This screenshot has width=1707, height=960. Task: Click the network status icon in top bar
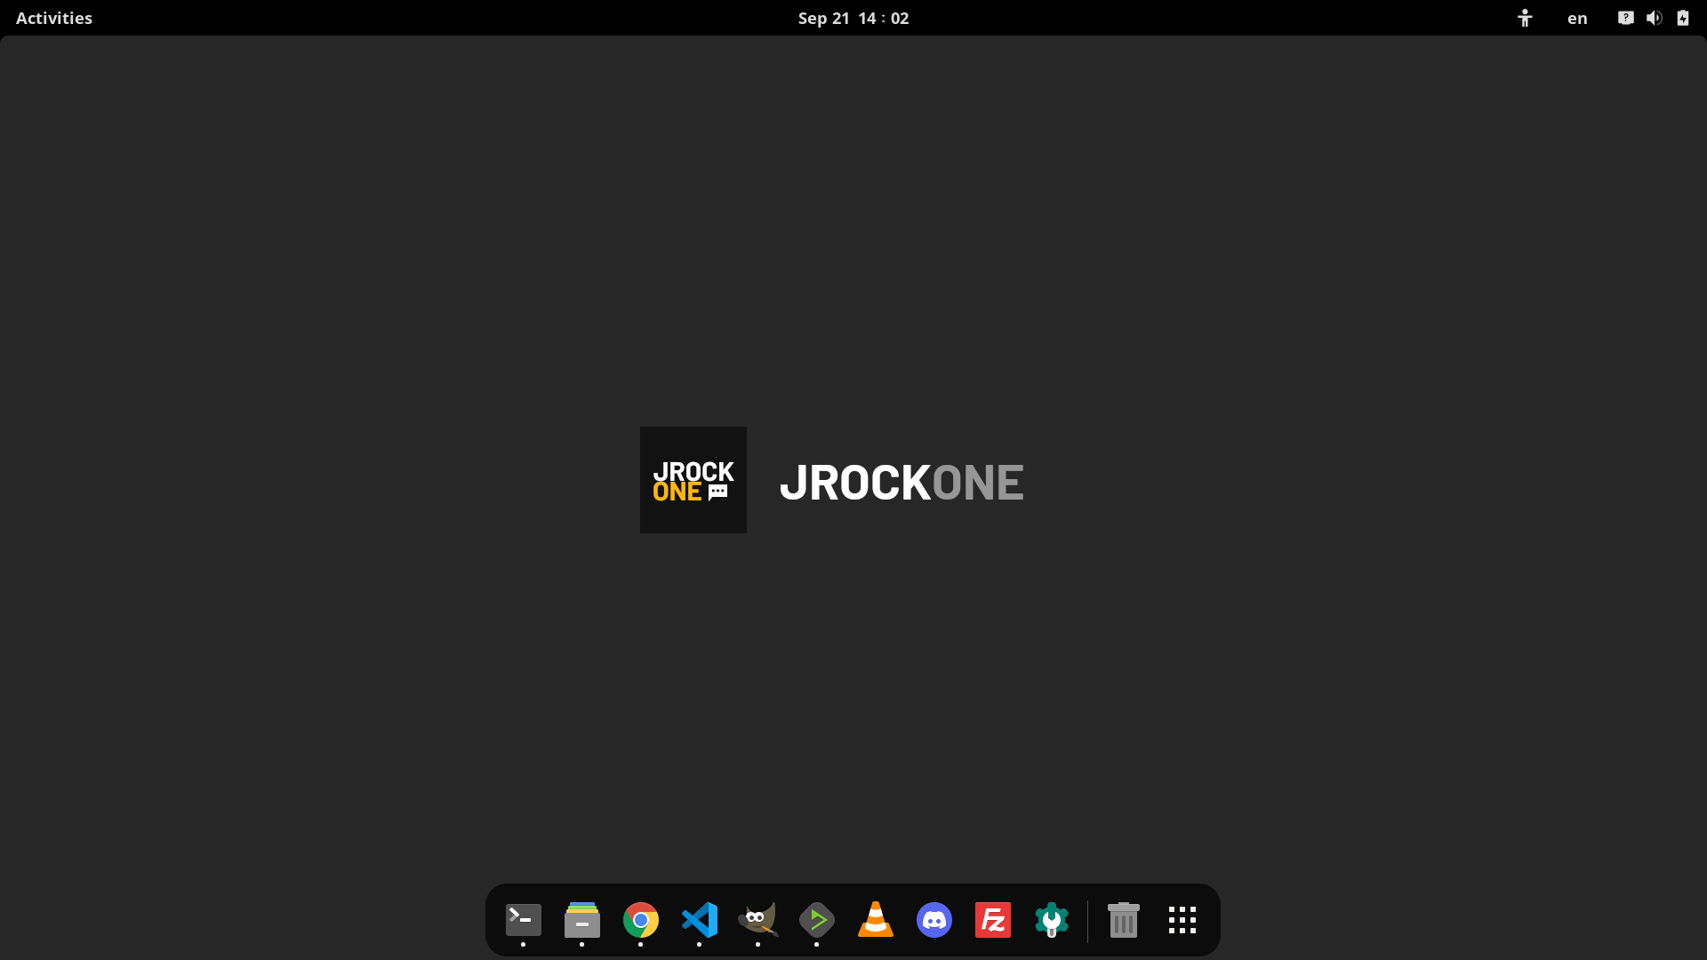(1625, 18)
